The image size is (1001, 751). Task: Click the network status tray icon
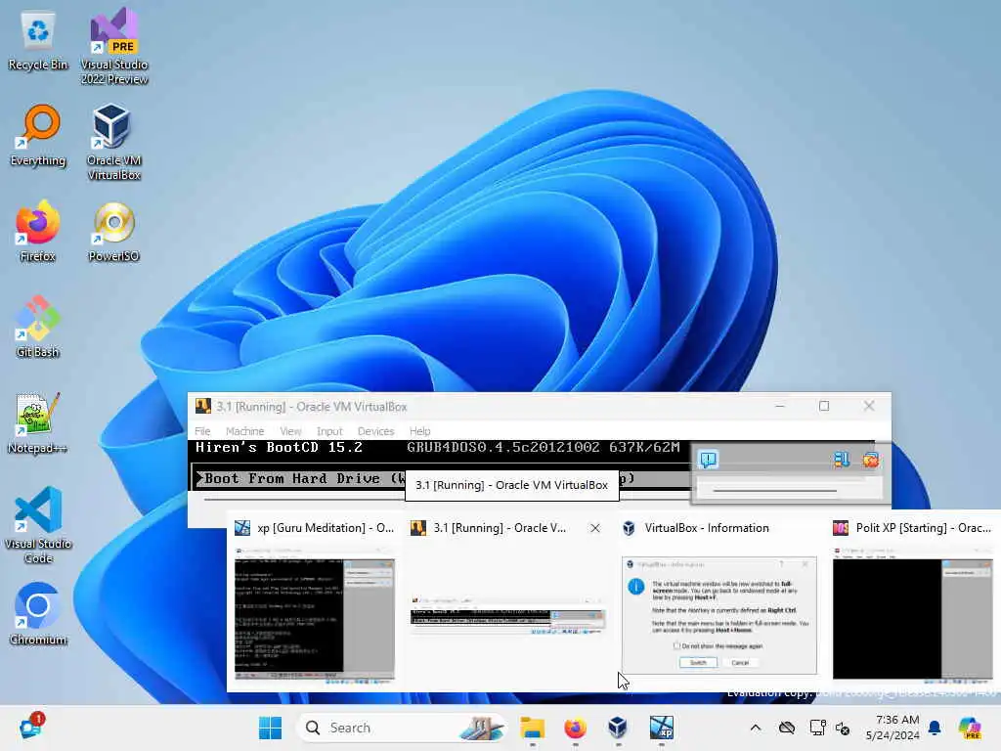pos(817,728)
